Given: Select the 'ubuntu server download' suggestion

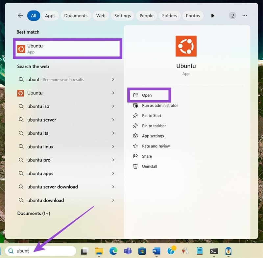Looking at the screenshot, I should (66, 187).
